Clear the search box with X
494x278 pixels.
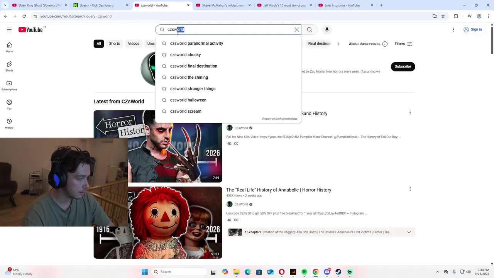point(297,30)
